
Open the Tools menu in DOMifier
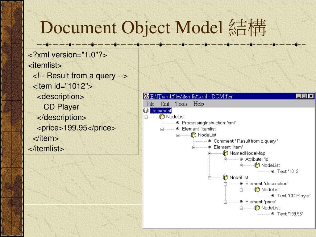181,104
